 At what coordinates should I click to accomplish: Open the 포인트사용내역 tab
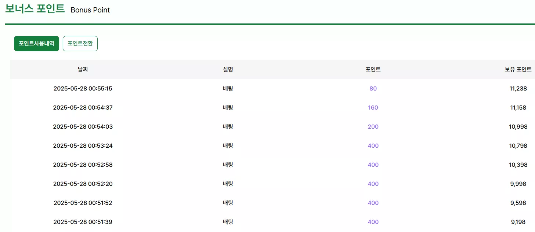click(36, 44)
